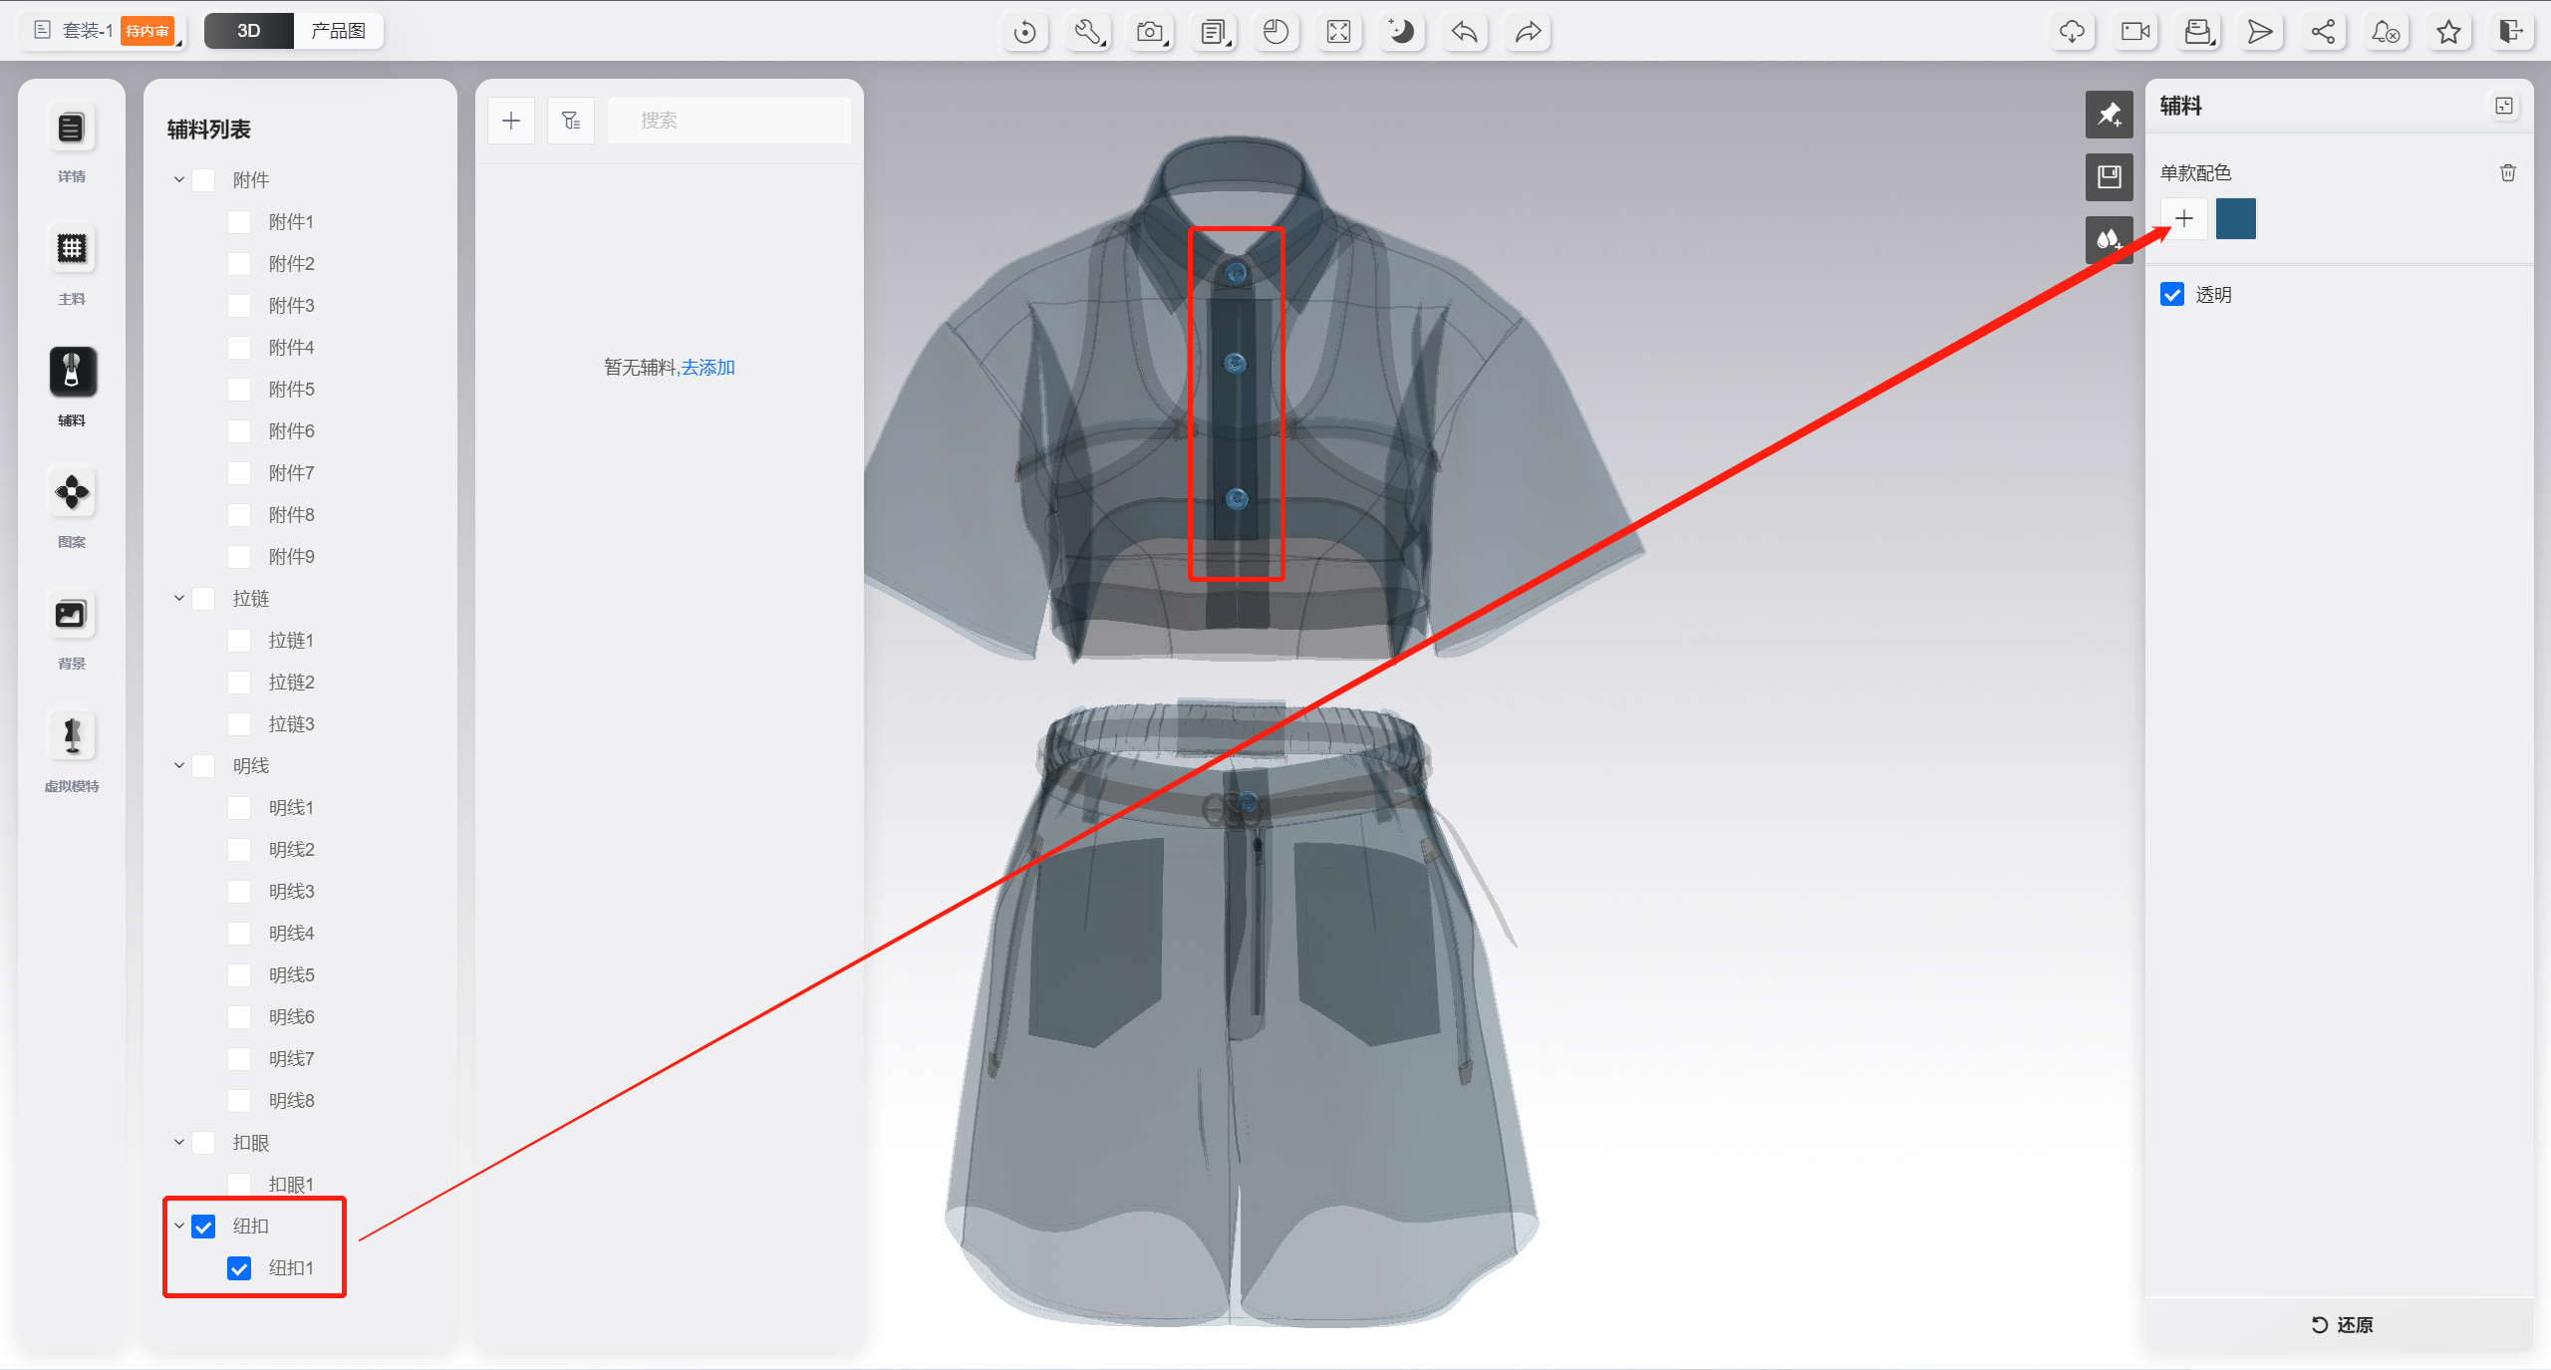Image resolution: width=2551 pixels, height=1370 pixels.
Task: Open the 虚拟模特 virtual model sidebar icon
Action: 72,736
